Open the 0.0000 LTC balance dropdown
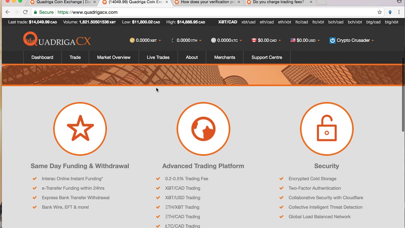 (227, 40)
